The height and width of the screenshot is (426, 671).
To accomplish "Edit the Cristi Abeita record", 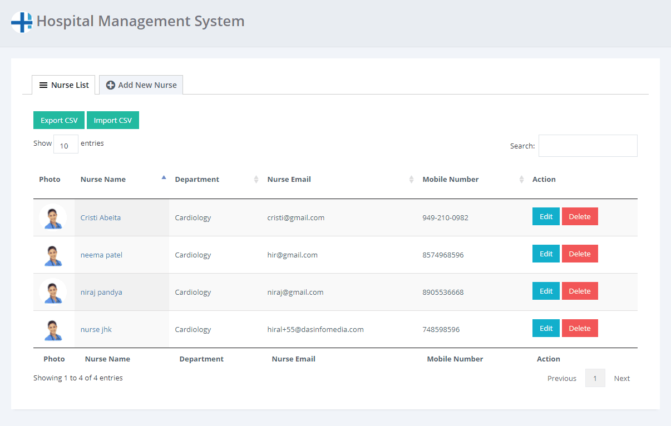I will tap(546, 216).
